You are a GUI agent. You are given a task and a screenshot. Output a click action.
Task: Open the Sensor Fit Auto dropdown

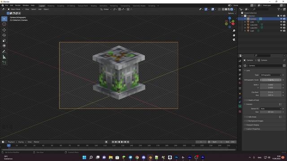point(270,109)
